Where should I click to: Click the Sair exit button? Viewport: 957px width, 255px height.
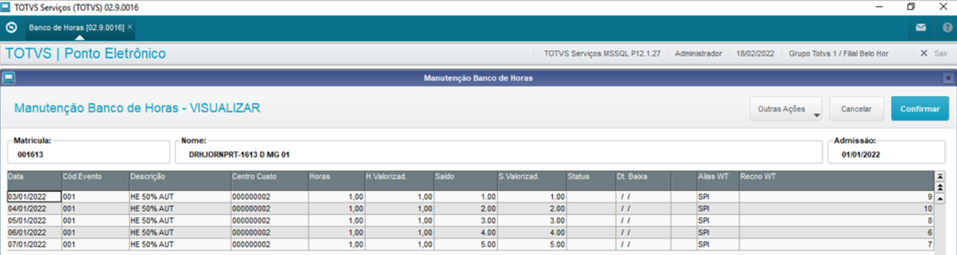933,53
